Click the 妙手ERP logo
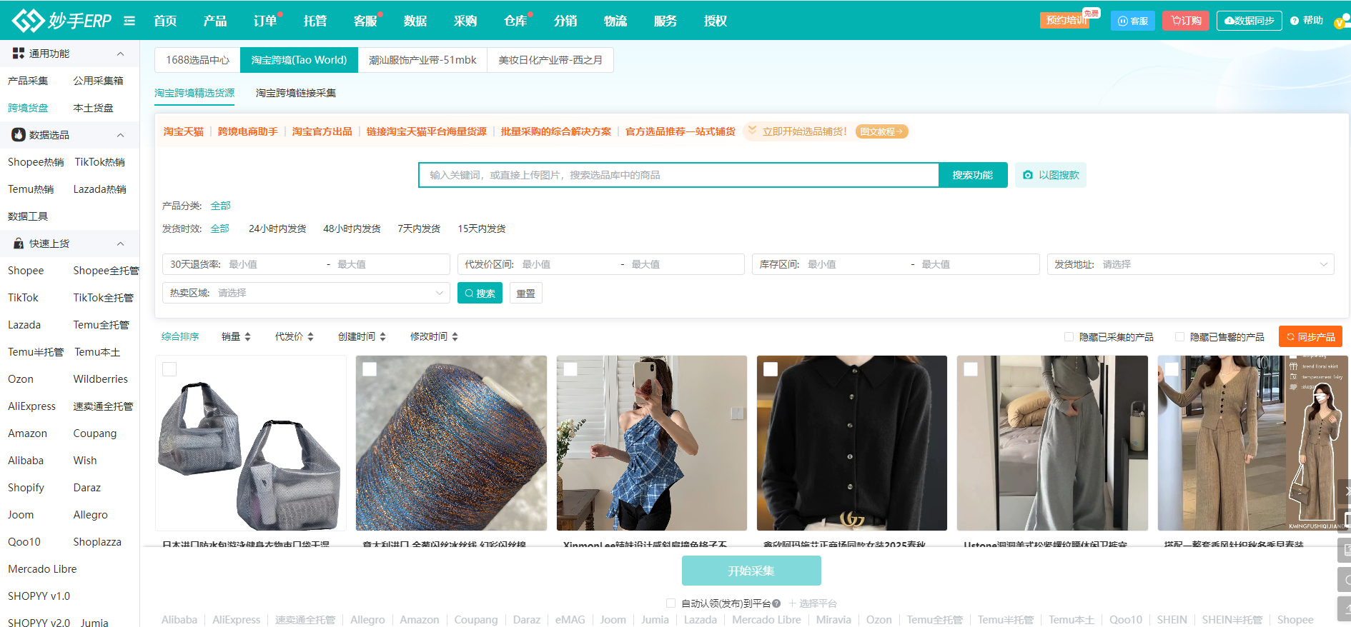Screen dimensions: 1351x627 pyautogui.click(x=61, y=21)
